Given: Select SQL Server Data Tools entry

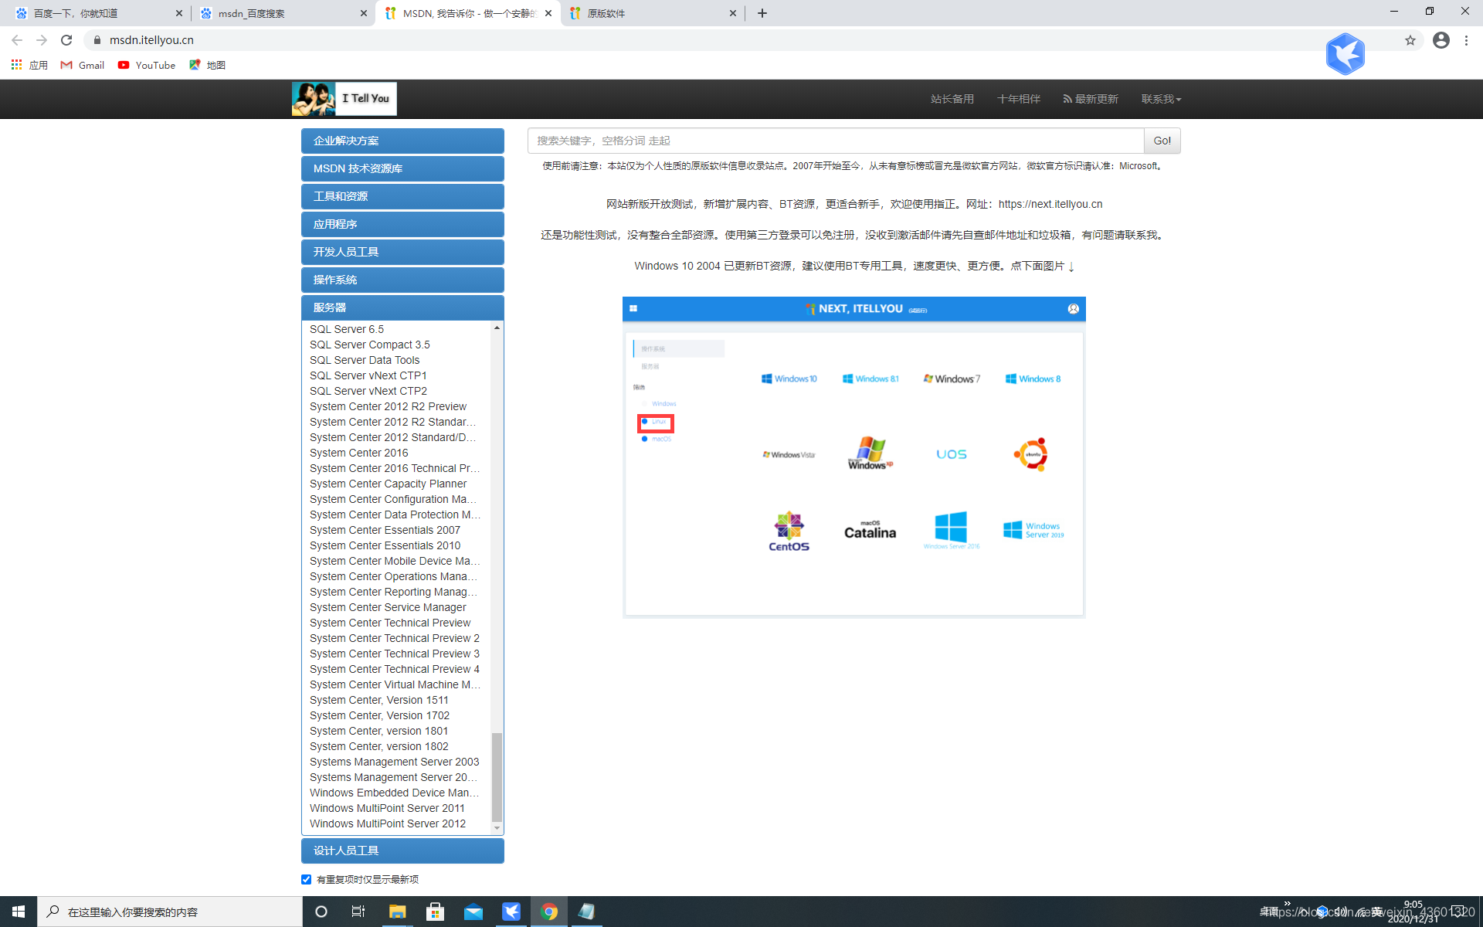Looking at the screenshot, I should click(x=365, y=360).
